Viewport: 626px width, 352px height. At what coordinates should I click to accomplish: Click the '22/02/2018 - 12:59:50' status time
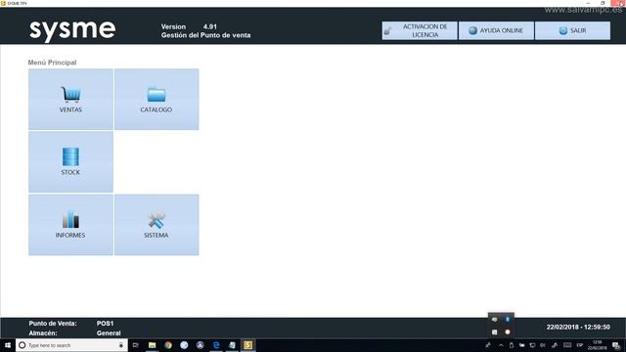click(x=578, y=327)
